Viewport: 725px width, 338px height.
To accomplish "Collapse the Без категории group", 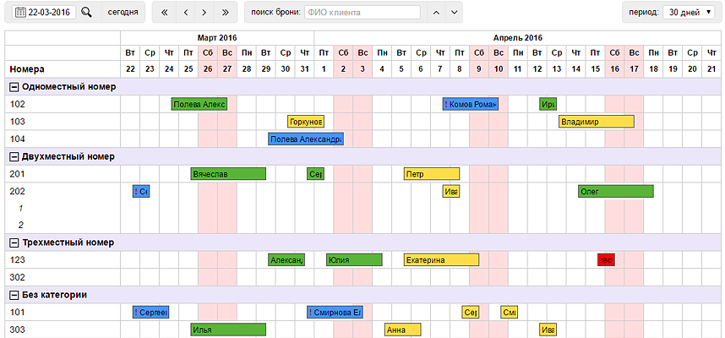I will pyautogui.click(x=14, y=295).
